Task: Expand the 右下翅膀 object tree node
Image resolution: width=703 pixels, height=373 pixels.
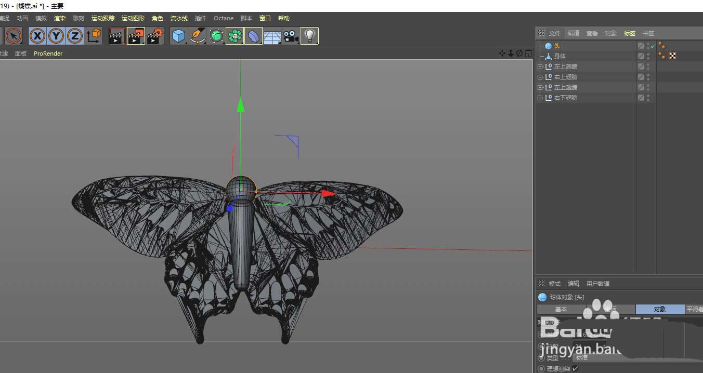Action: tap(540, 98)
